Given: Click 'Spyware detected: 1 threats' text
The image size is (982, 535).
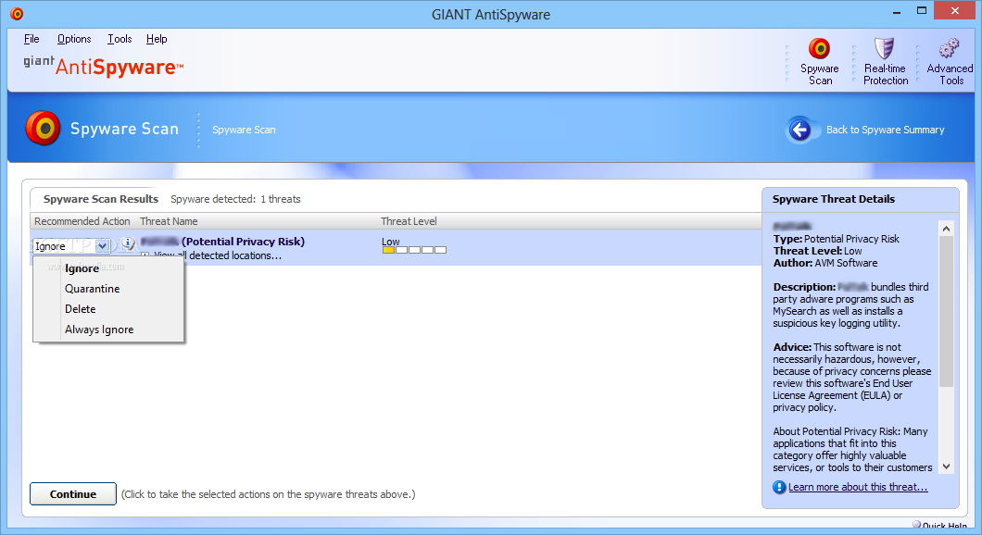Looking at the screenshot, I should click(x=235, y=199).
